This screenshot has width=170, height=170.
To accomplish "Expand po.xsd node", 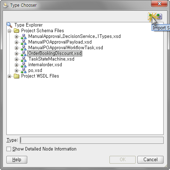I will [16, 70].
